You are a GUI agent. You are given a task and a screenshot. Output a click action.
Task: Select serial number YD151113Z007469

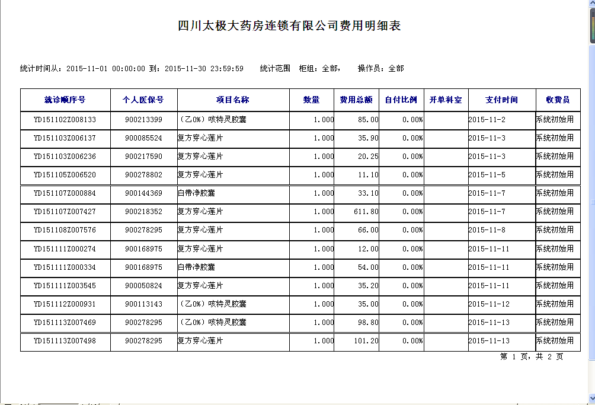pyautogui.click(x=65, y=323)
